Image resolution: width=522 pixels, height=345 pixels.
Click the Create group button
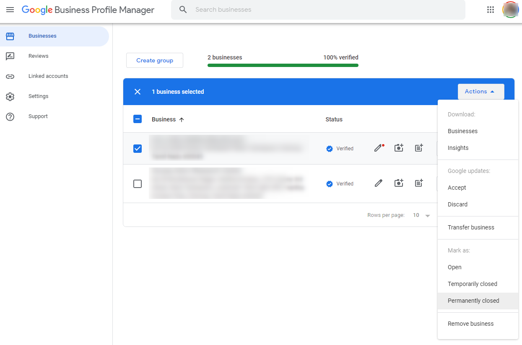155,60
